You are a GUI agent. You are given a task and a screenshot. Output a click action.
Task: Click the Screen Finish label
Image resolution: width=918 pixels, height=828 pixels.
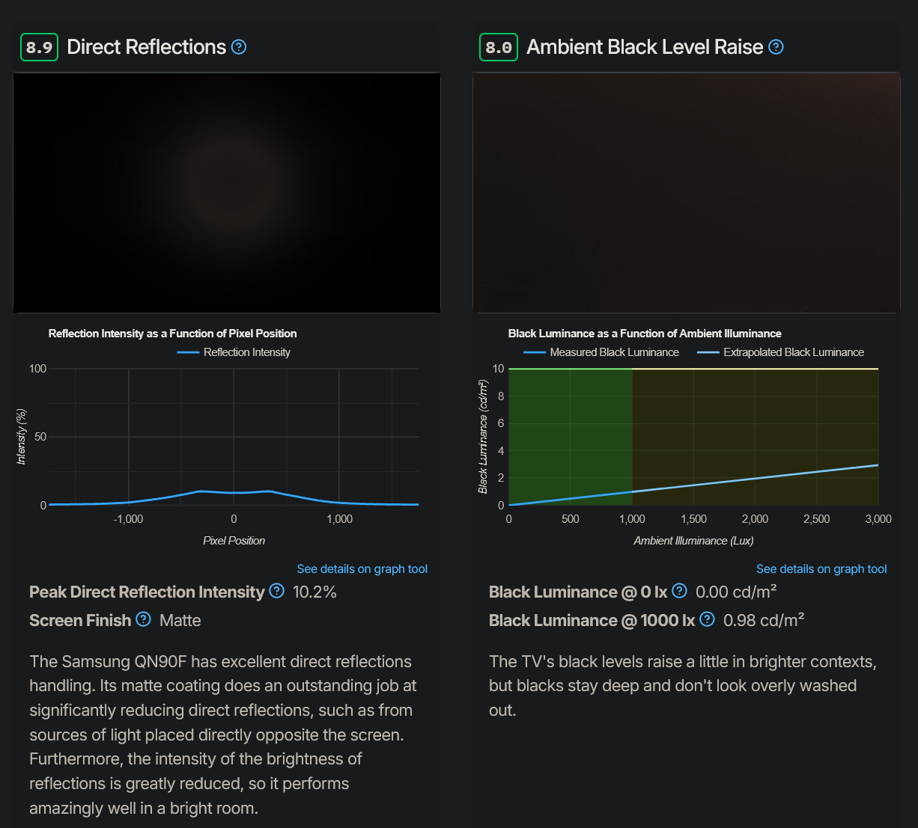click(80, 620)
